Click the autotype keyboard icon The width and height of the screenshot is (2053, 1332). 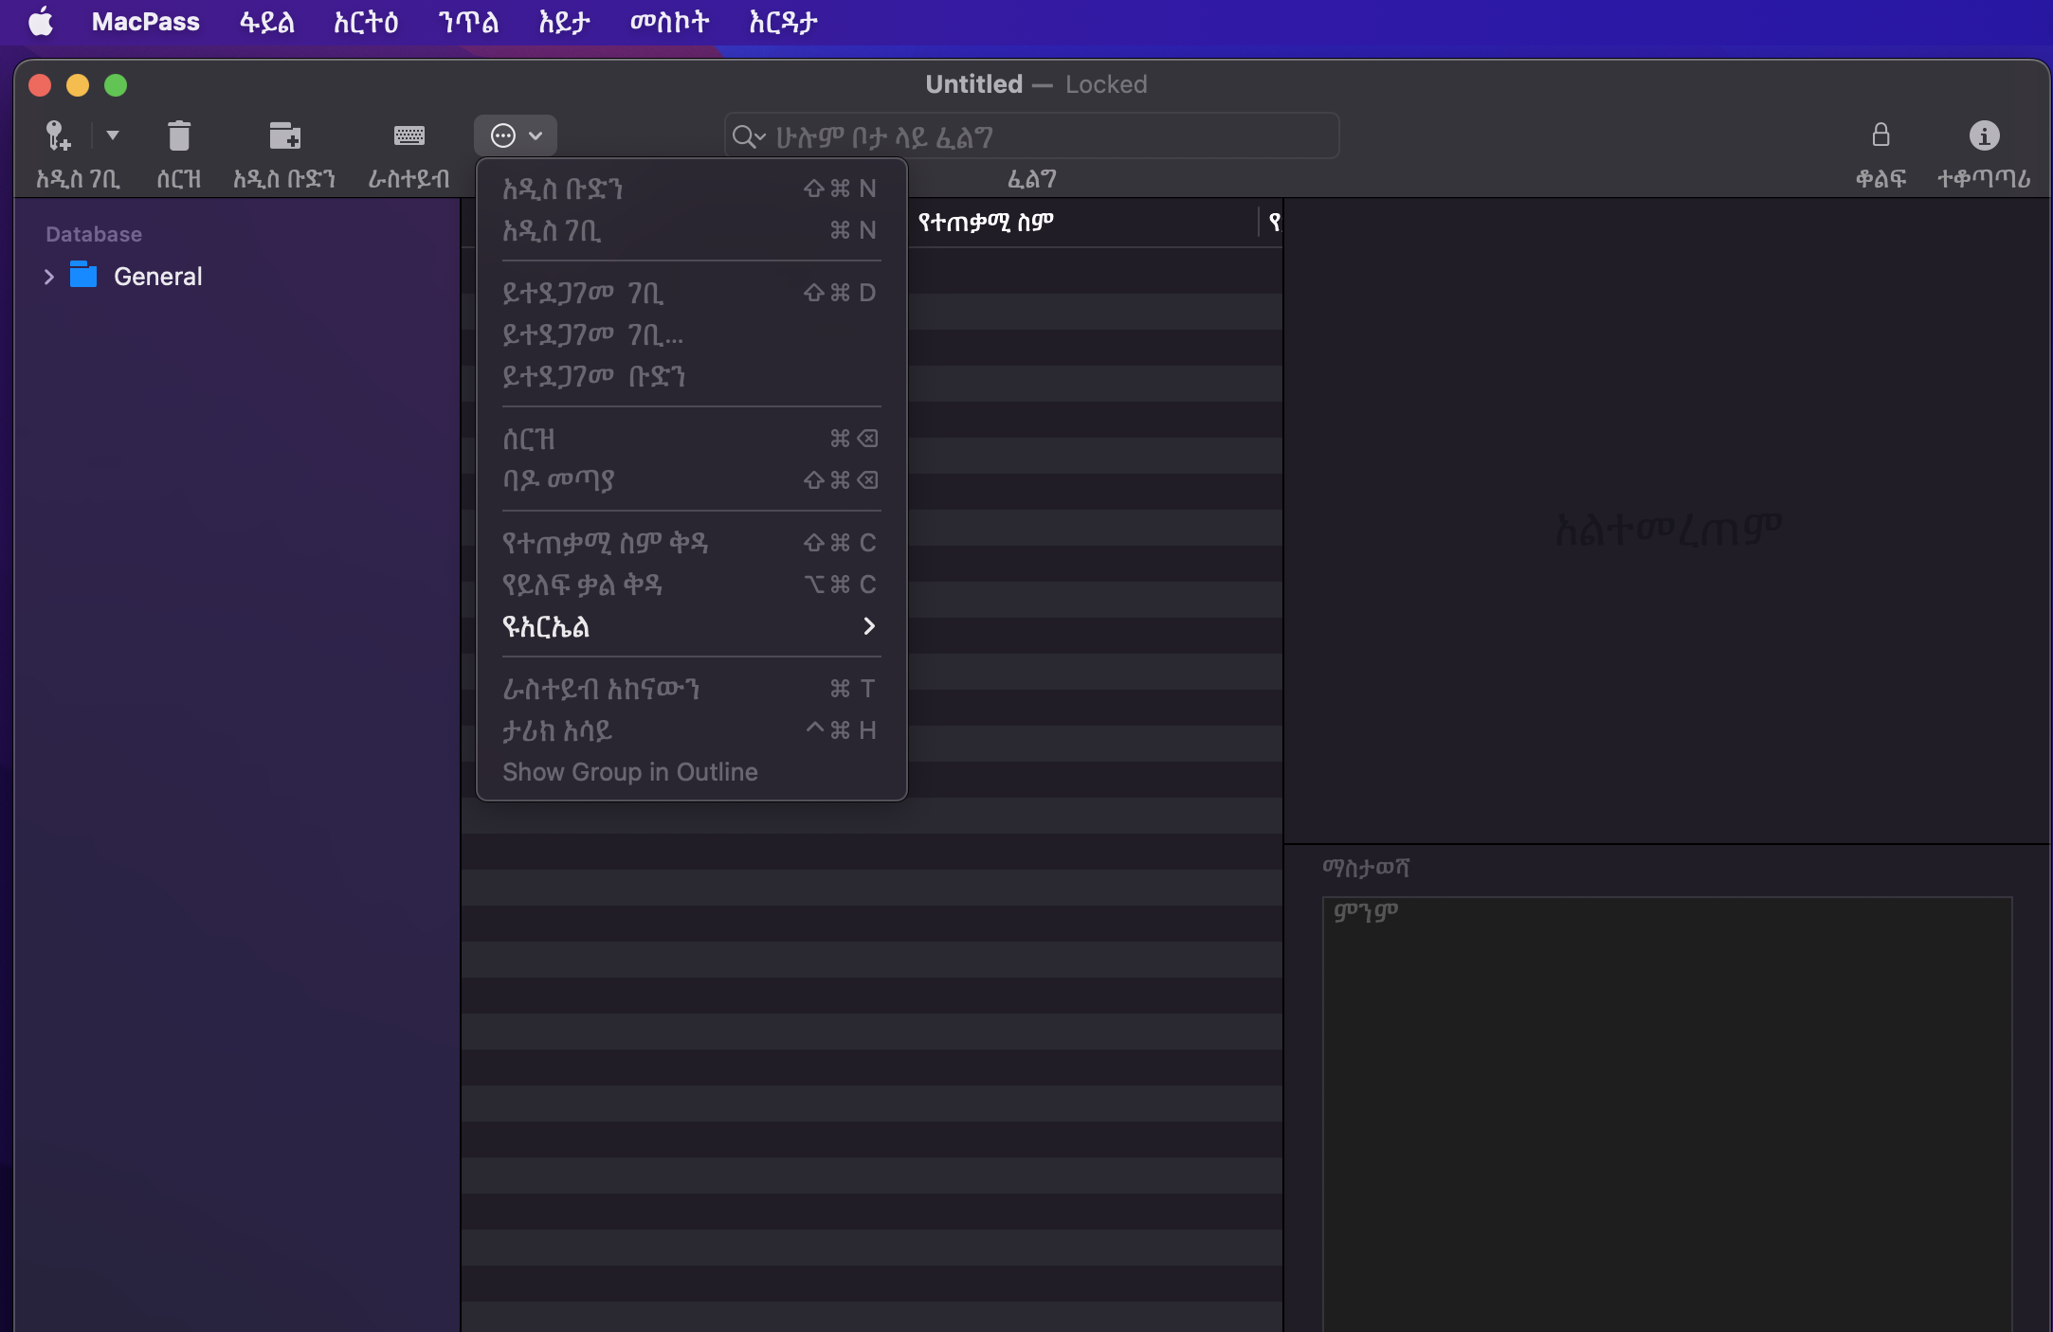[409, 136]
